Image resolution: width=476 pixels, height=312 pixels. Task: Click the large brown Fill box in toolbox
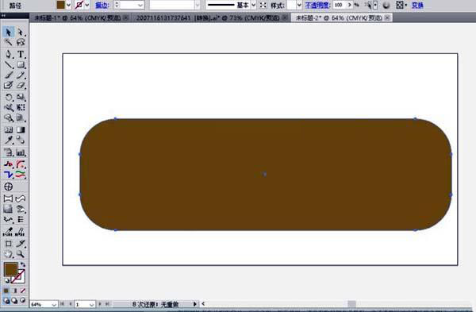point(10,270)
